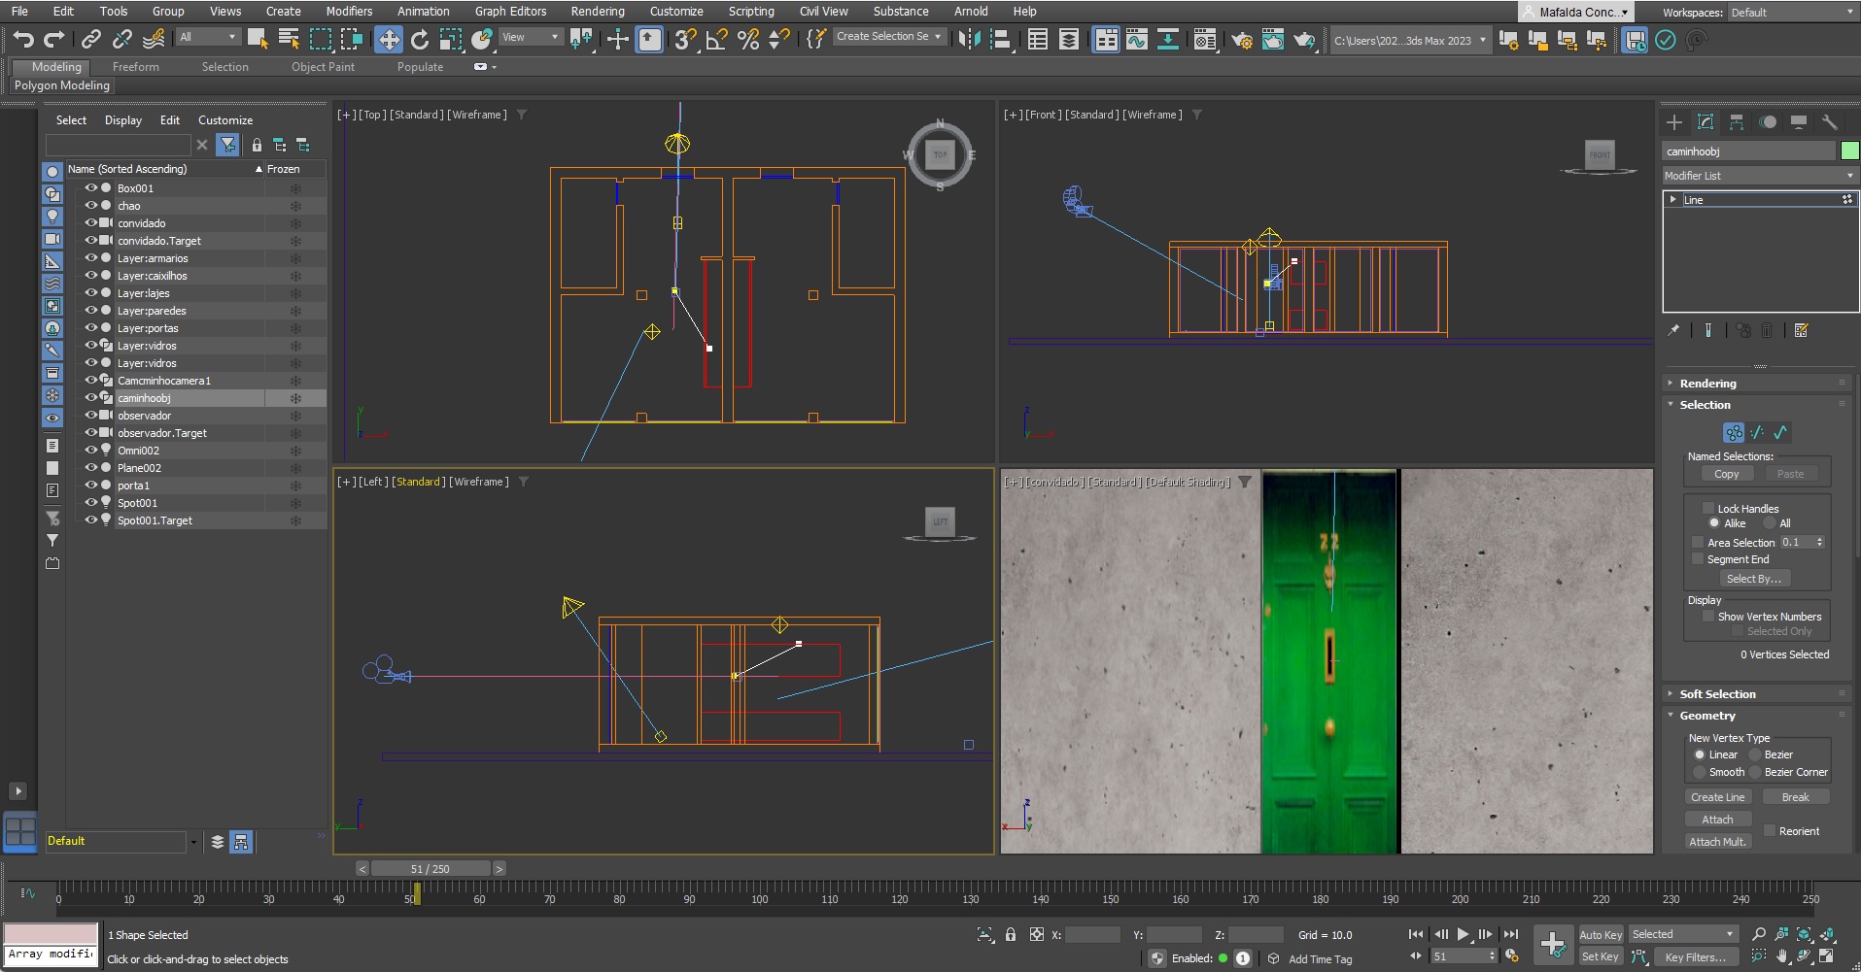Open the Create Selection Set dropdown
The width and height of the screenshot is (1861, 972).
(x=889, y=37)
